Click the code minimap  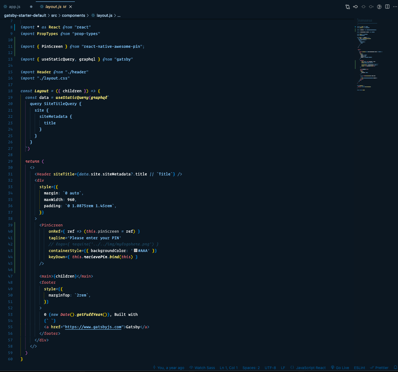point(369,54)
